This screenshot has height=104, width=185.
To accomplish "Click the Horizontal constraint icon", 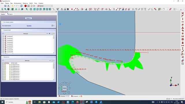I will point(183,22).
